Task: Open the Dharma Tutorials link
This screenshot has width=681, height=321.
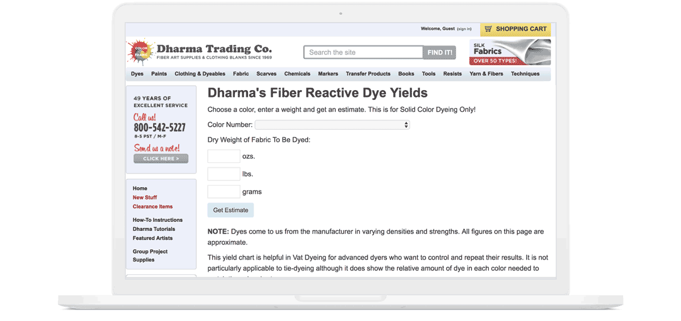Action: (154, 229)
